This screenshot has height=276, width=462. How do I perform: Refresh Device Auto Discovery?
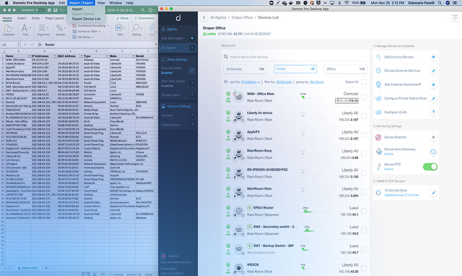[433, 151]
